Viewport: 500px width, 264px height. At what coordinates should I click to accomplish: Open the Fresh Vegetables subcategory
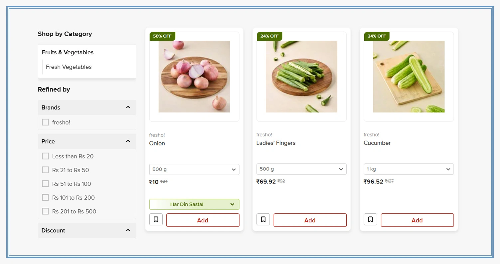point(68,67)
